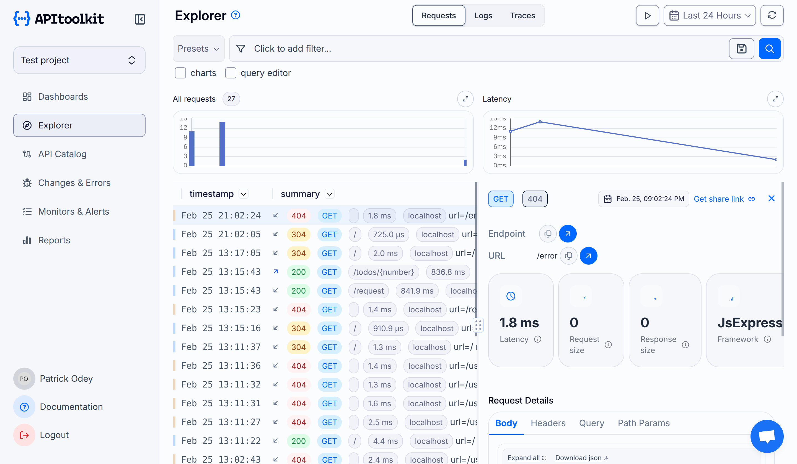
Task: Click the filter input field
Action: pyautogui.click(x=379, y=48)
